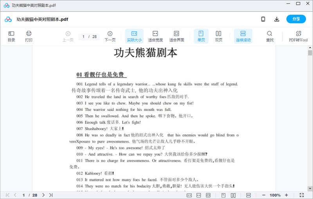Toggle 连续滚动 continuous scroll mode

tap(243, 36)
